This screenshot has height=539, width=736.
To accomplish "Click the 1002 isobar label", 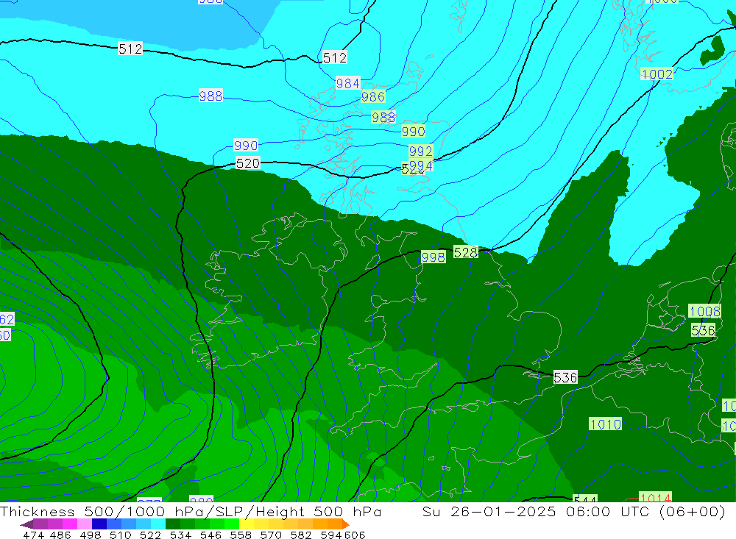I will point(657,74).
